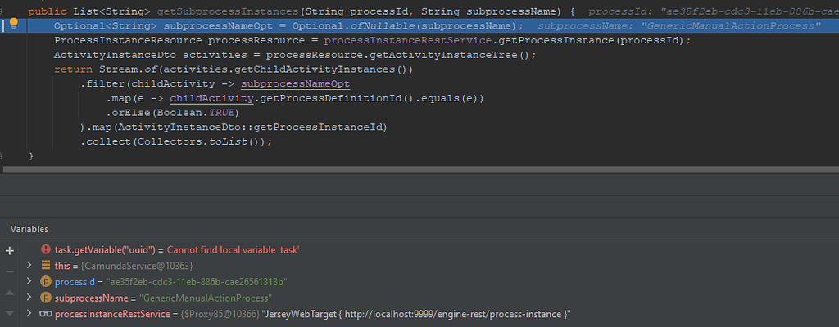Select the Variables panel tab
839x327 pixels.
tap(29, 229)
